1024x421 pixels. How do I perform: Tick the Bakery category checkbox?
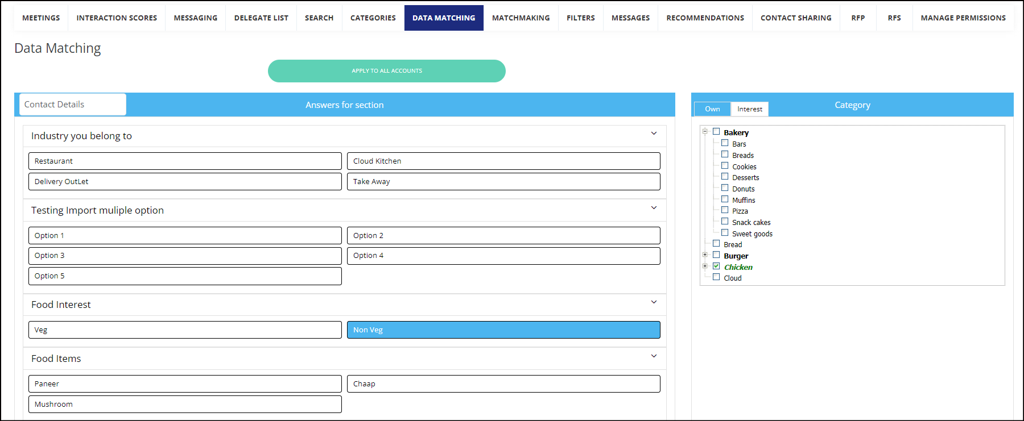click(716, 132)
